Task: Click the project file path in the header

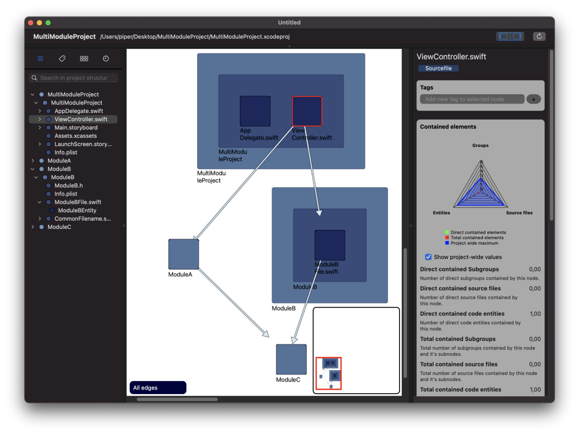Action: point(195,36)
